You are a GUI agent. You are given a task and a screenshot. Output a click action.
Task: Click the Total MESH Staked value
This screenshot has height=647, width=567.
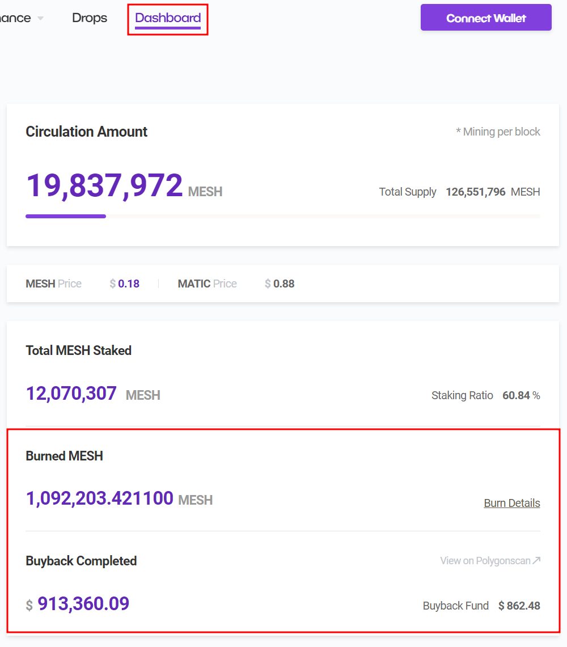click(71, 393)
